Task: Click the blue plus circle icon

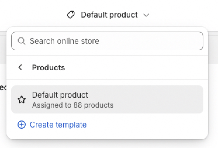Action: tap(22, 125)
